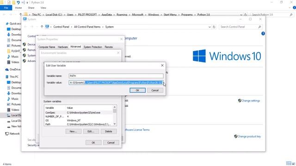Select OneDrive in Explorer sidebar

click(13, 70)
